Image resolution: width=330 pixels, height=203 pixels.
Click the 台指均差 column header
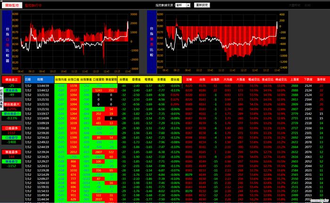61,79
